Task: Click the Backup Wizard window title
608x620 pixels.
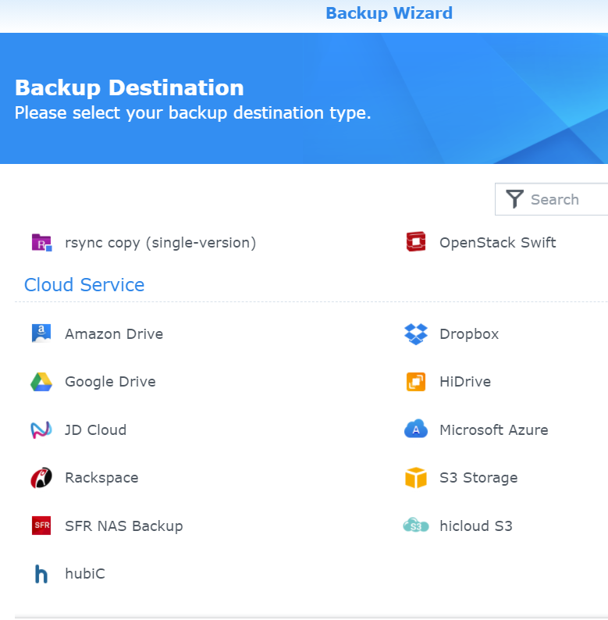Action: click(389, 13)
